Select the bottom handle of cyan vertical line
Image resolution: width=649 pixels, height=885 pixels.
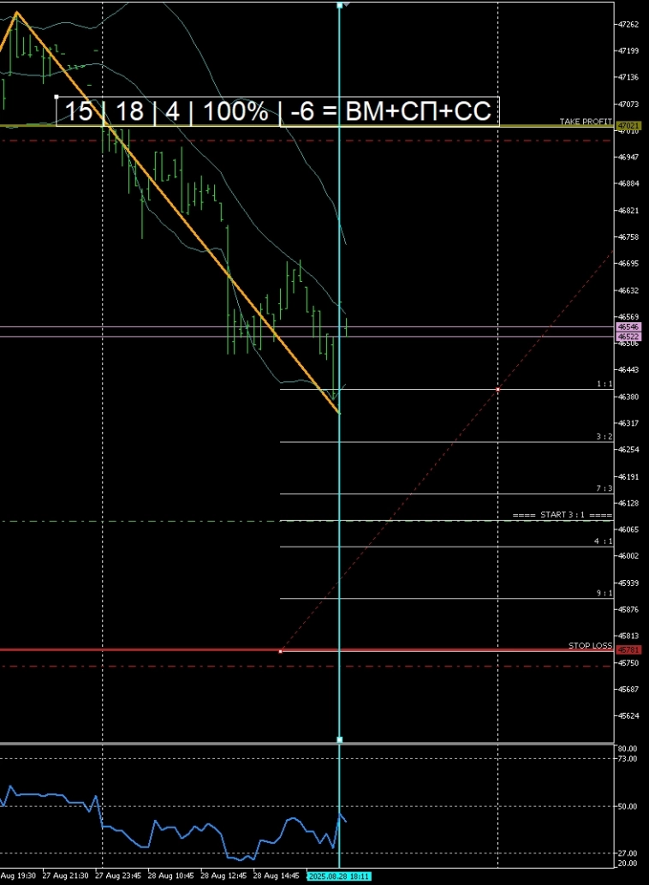pyautogui.click(x=339, y=739)
